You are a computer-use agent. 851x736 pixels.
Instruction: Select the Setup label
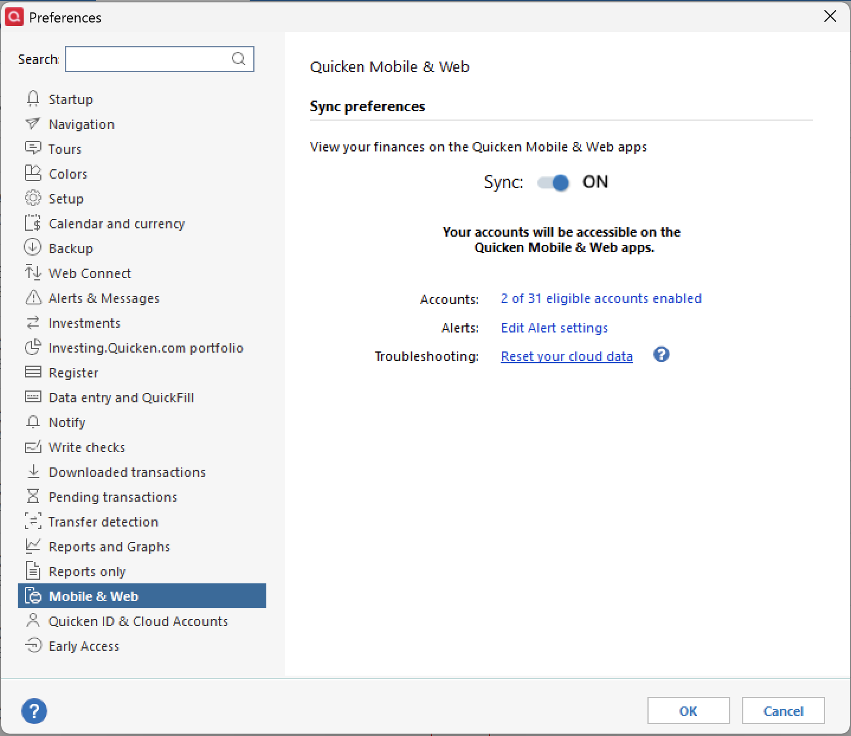coord(66,199)
